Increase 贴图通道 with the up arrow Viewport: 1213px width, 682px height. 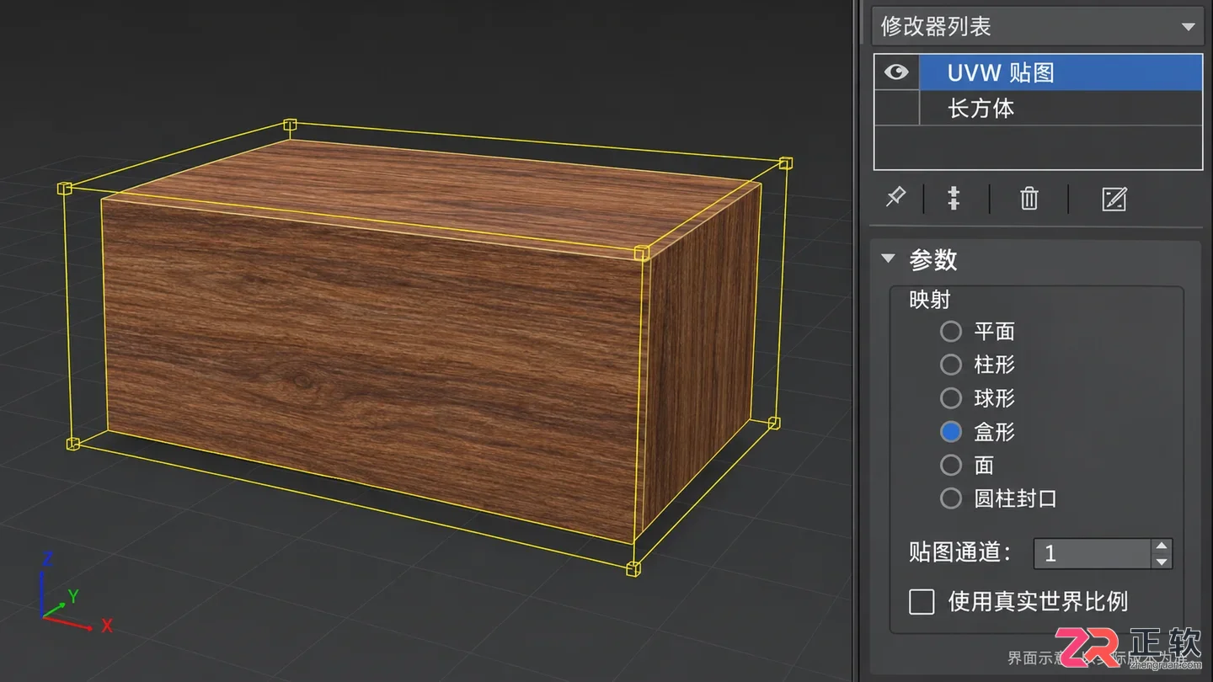pos(1162,546)
